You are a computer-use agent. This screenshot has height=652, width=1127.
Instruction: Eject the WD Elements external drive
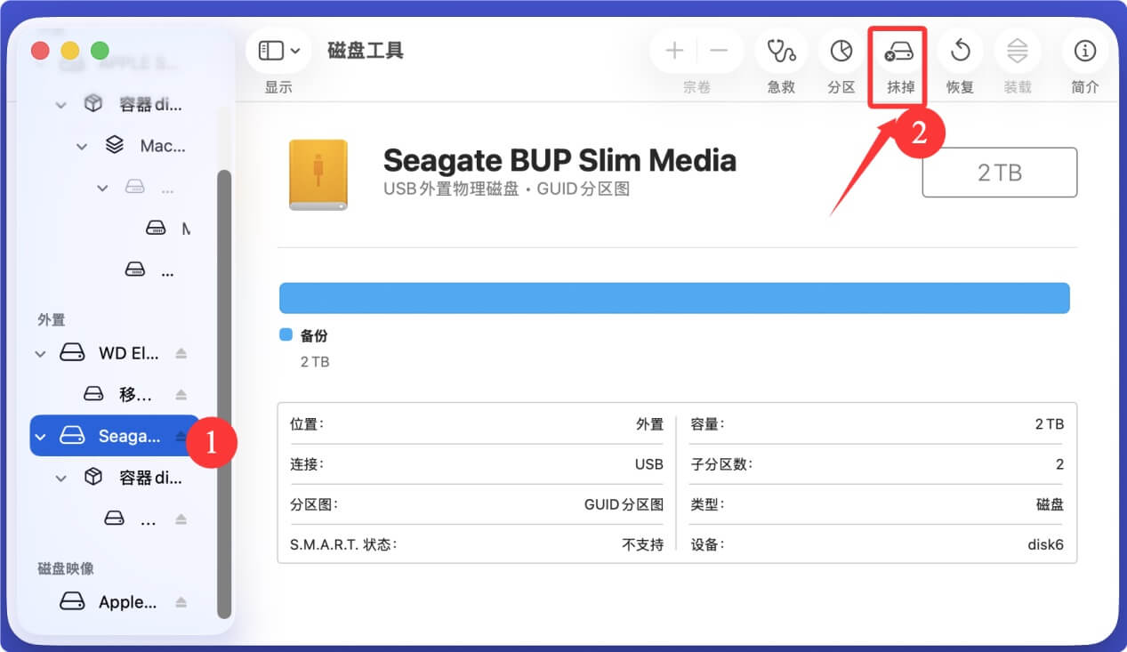pyautogui.click(x=182, y=352)
